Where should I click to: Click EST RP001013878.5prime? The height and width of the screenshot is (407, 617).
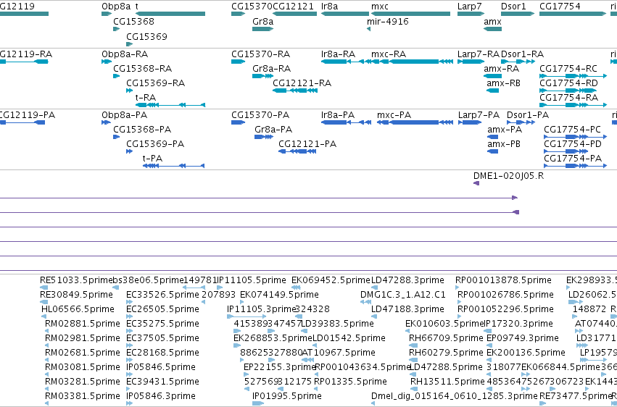[x=457, y=288]
